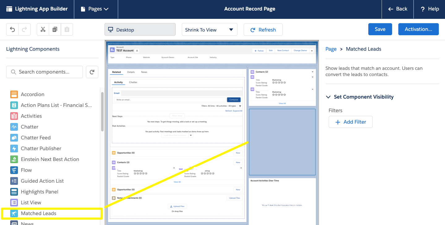Click the hierarchy icon beside TEST Account
This screenshot has height=225, width=445.
(x=137, y=50)
